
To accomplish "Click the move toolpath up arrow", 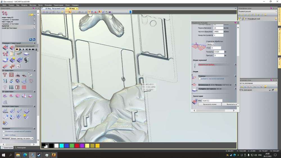I will click(x=31, y=40).
